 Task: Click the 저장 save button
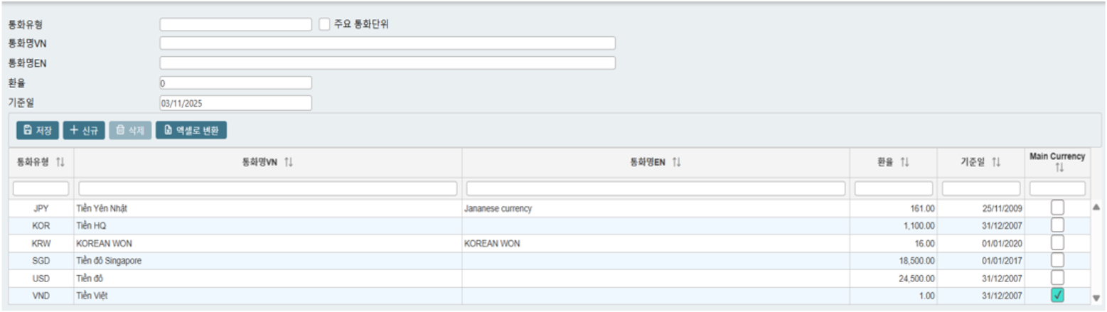(x=38, y=130)
